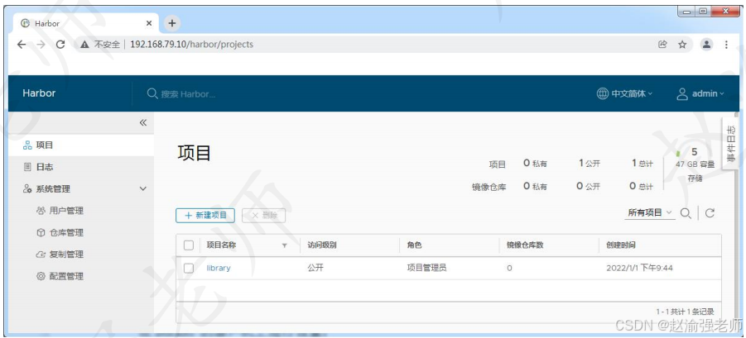Focus the 搜索 Harbor search field
The image size is (746, 338).
(189, 94)
